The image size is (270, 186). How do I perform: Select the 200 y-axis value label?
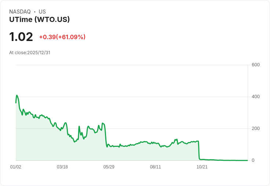[x=255, y=129]
